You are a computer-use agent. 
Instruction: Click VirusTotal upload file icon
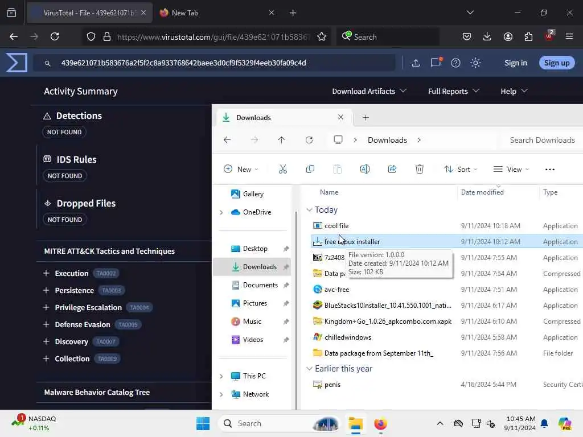416,63
